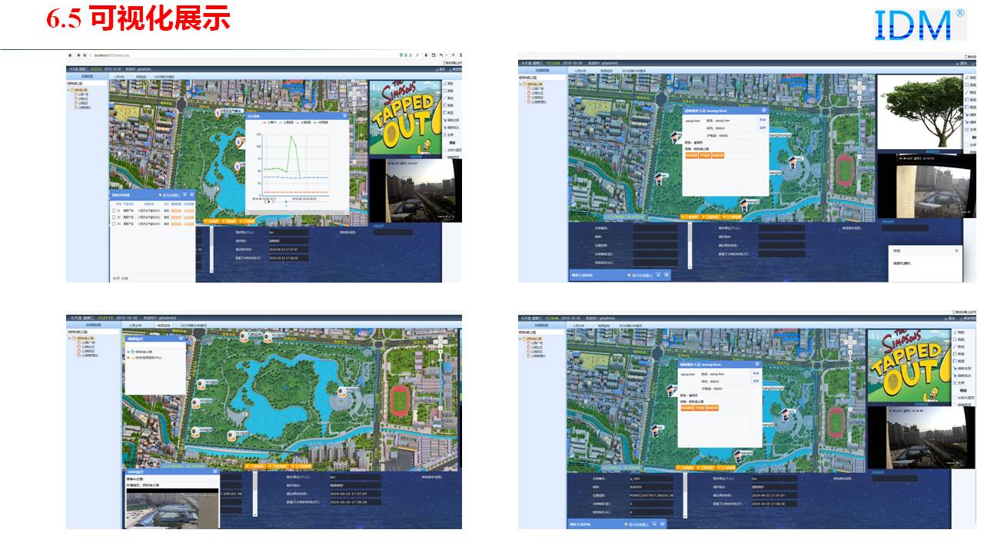Expand the first tree node in bottom-left video monitor popup

pyautogui.click(x=128, y=352)
